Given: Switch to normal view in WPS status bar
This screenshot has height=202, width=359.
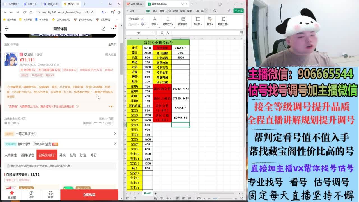Looking at the screenshot, I should (178, 198).
